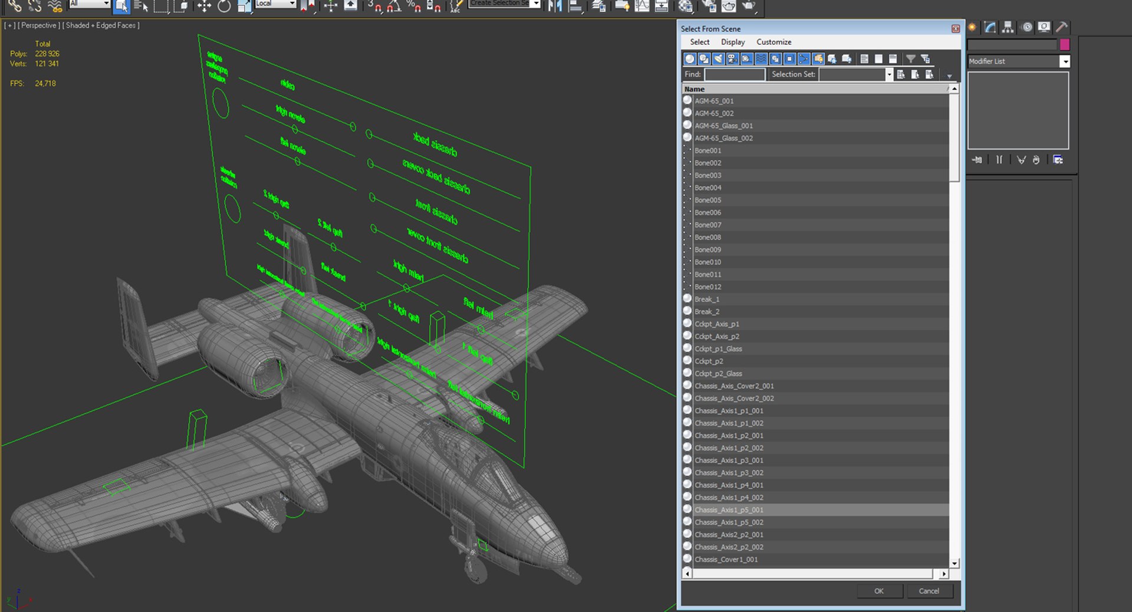
Task: Click Remove Modifier trash icon
Action: click(x=1036, y=160)
